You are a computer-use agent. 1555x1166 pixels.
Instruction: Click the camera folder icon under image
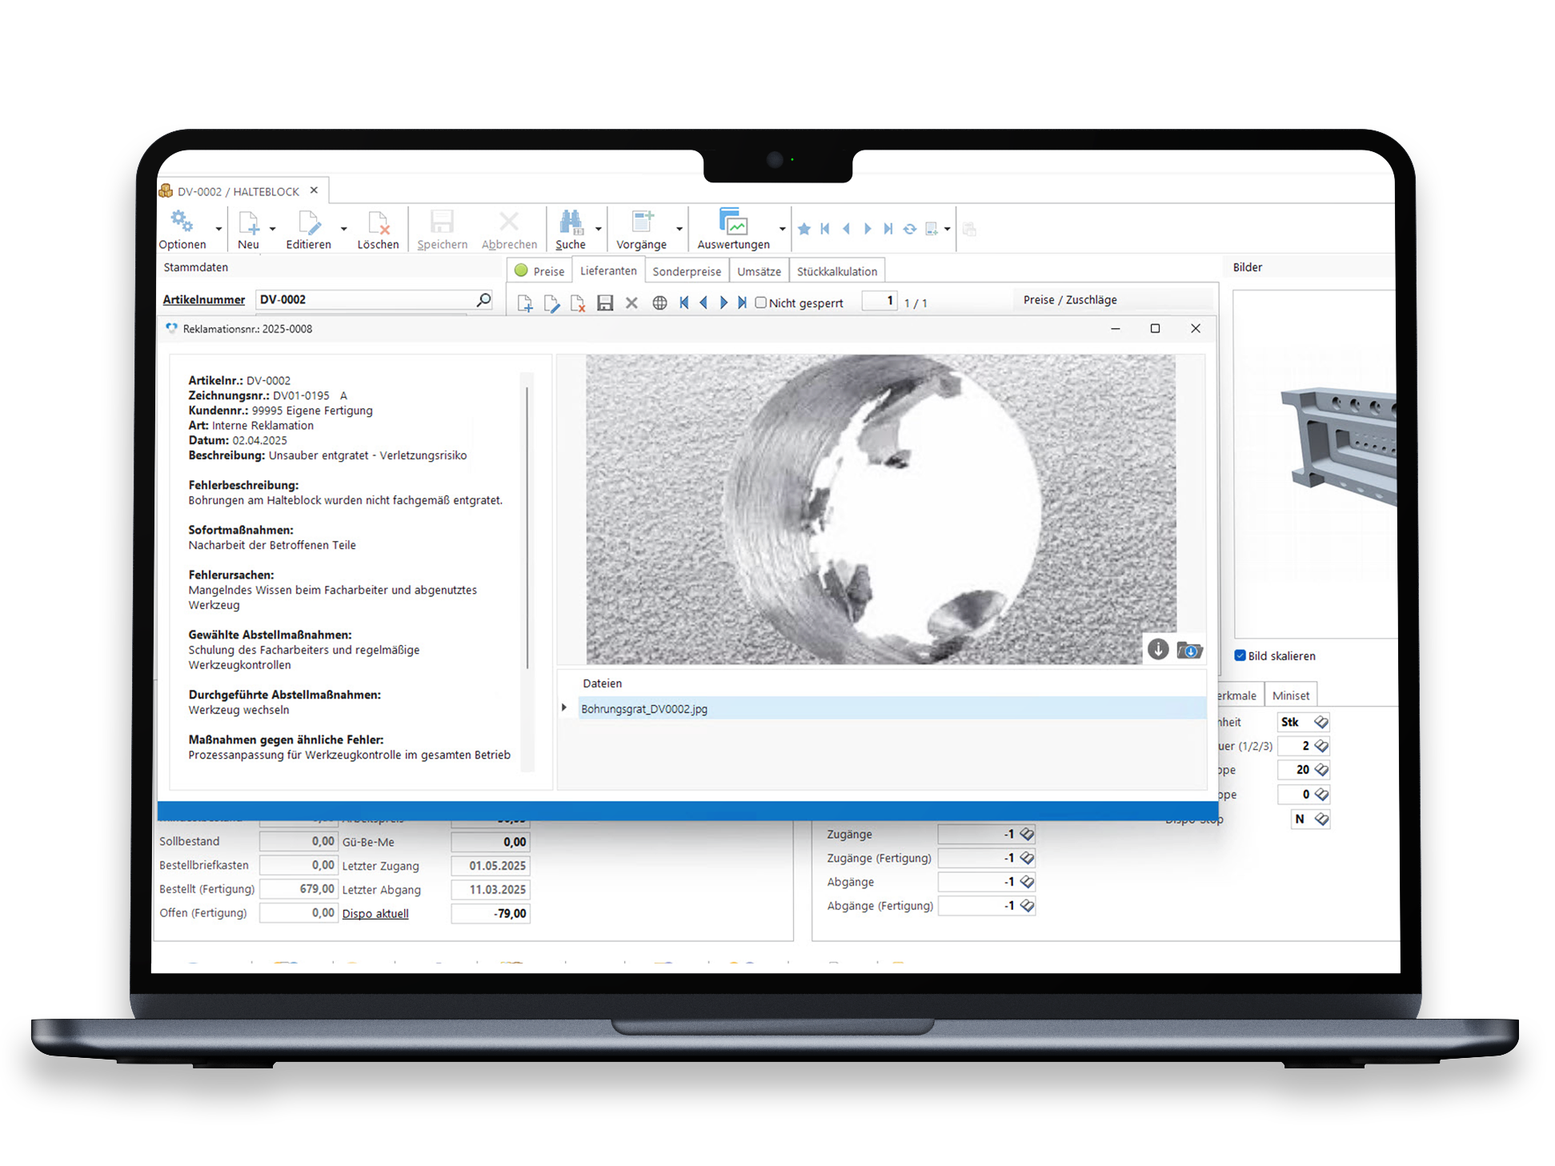tap(1190, 650)
